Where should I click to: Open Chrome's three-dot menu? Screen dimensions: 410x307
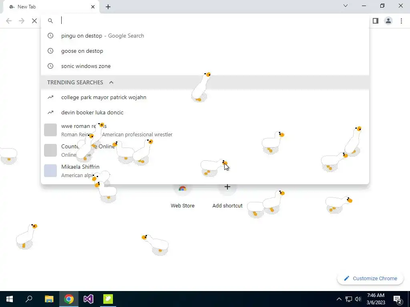tap(401, 21)
